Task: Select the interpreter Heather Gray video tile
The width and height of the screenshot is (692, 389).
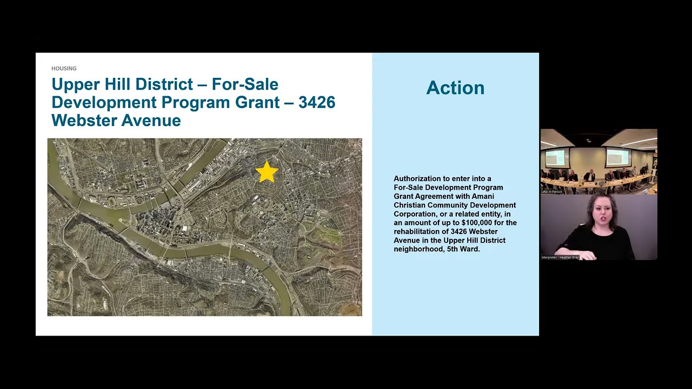Action: click(x=598, y=227)
